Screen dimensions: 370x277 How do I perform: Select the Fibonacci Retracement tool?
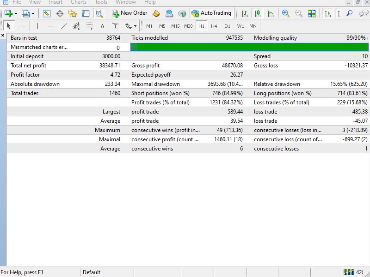89,26
